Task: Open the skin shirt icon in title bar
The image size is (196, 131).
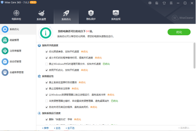Action: point(164,3)
